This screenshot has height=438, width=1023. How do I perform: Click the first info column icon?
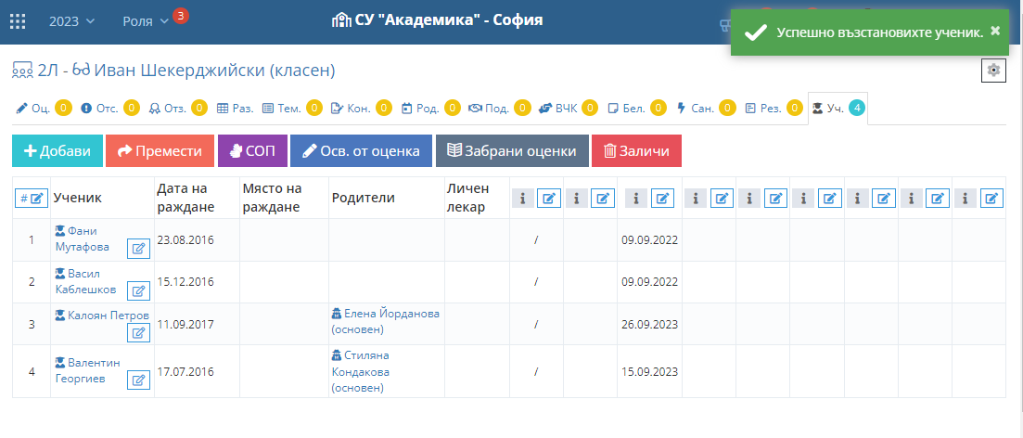point(522,198)
